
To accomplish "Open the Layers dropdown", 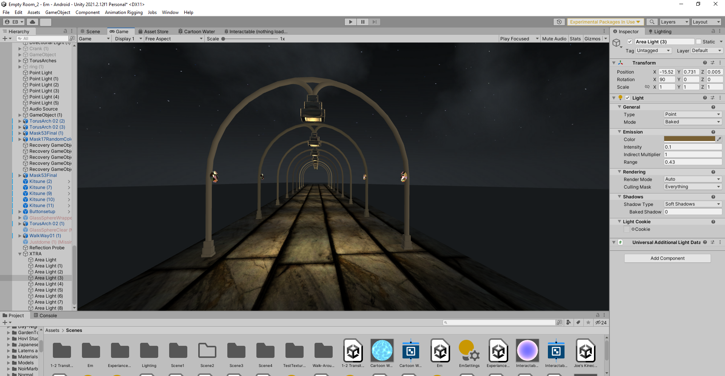I will (674, 22).
